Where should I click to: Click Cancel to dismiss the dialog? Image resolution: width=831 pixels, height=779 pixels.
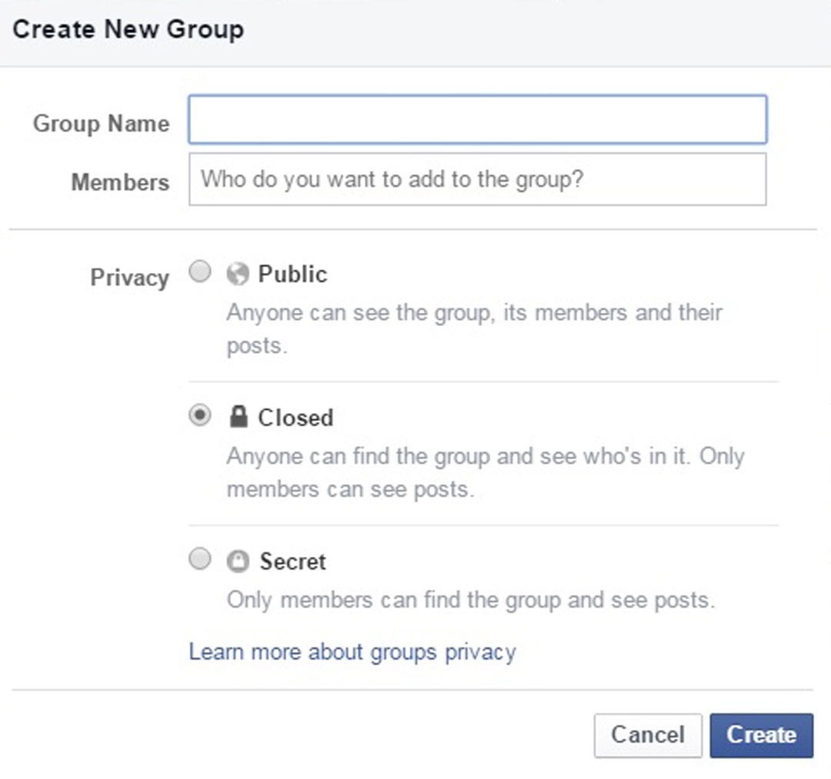[x=647, y=734]
